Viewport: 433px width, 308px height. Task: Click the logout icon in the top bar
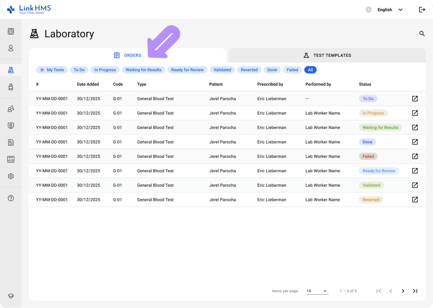point(422,9)
